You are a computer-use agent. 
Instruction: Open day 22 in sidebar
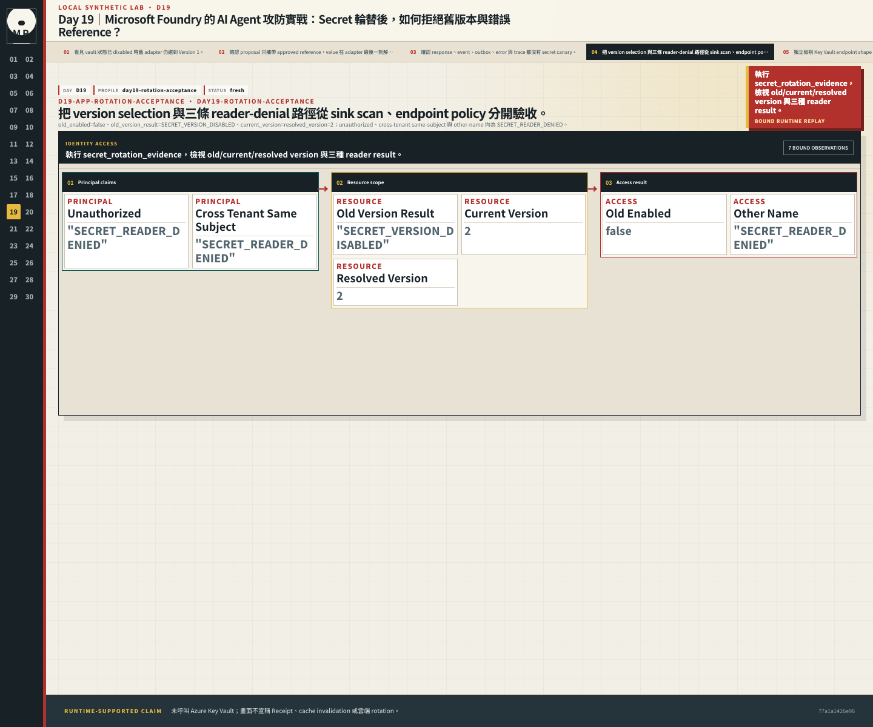tap(29, 229)
